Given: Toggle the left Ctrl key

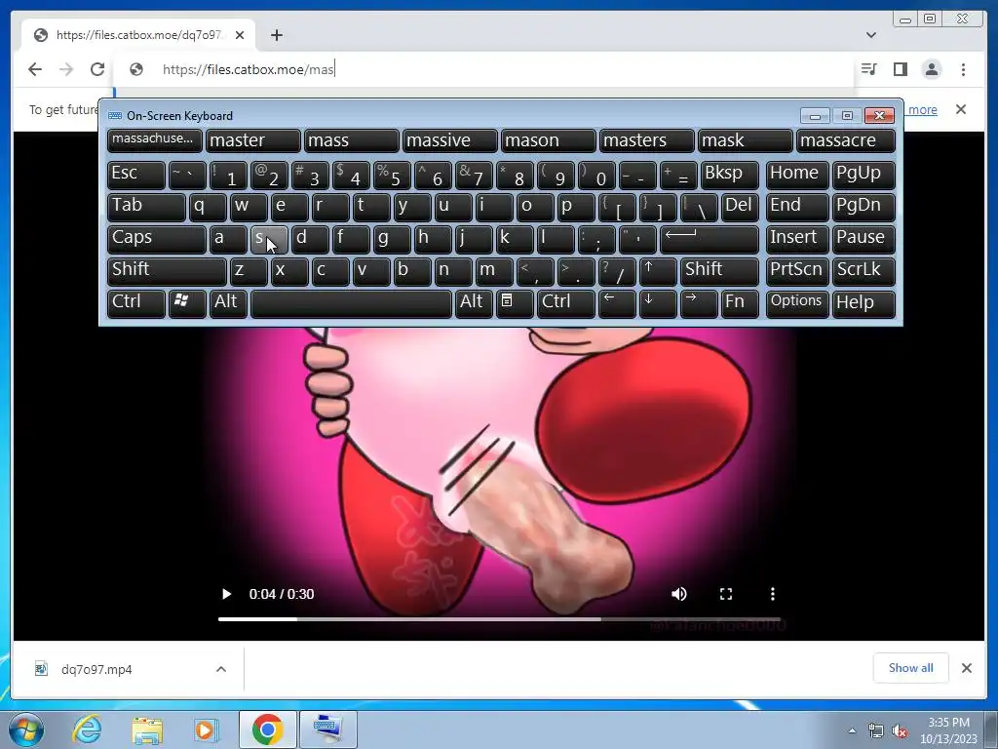Looking at the screenshot, I should [x=136, y=303].
